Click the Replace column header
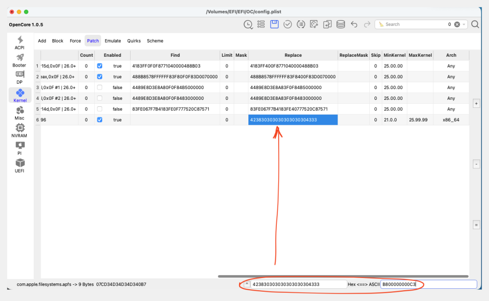The height and width of the screenshot is (301, 489). point(293,55)
